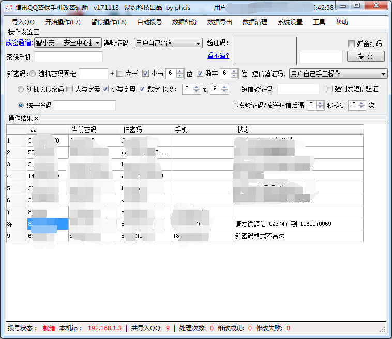
Task: Click the 本机ip value 192.168.1.3
Action: (x=104, y=328)
